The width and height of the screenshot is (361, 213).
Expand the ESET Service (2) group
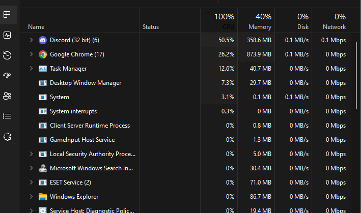click(x=31, y=182)
